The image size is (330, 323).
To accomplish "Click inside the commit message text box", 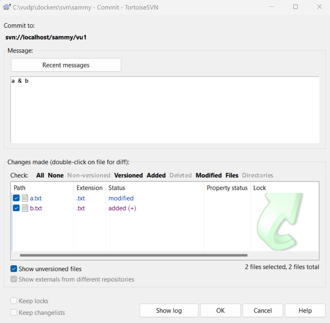I will click(x=165, y=113).
